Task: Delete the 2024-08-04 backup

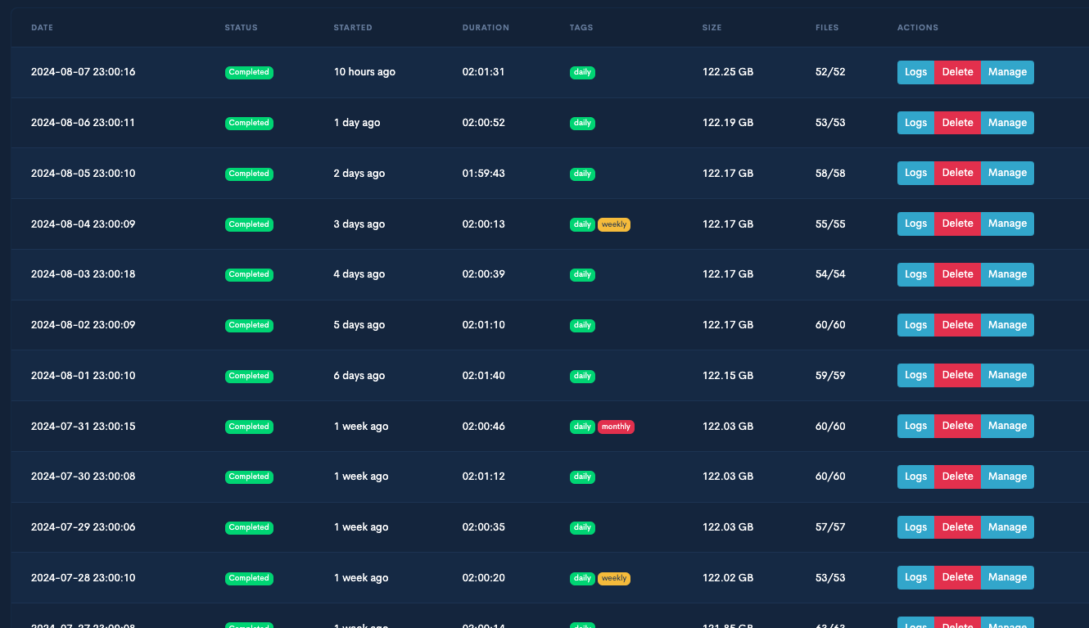Action: (957, 224)
